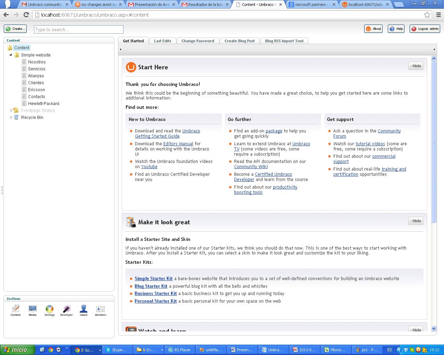This screenshot has height=355, width=444.
Task: Open the Youtube link
Action: (149, 166)
